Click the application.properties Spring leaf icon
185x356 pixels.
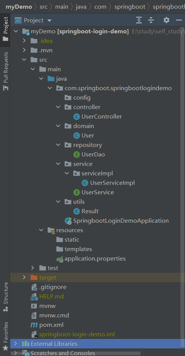click(60, 259)
